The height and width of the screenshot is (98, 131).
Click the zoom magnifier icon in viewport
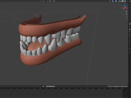coord(126,12)
